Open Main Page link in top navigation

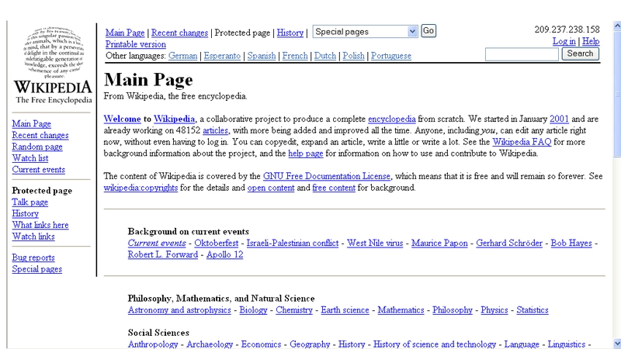(125, 33)
